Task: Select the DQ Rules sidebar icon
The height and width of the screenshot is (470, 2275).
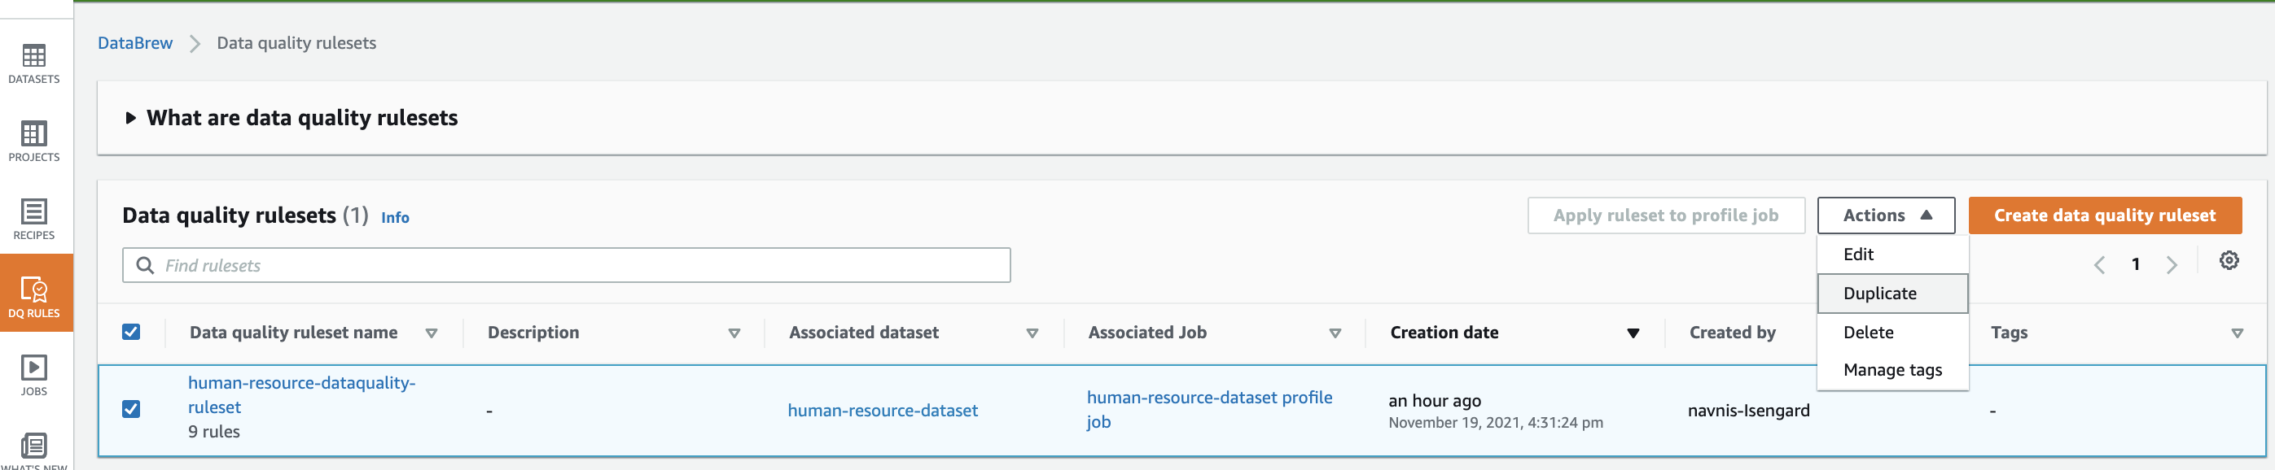Action: pyautogui.click(x=34, y=295)
